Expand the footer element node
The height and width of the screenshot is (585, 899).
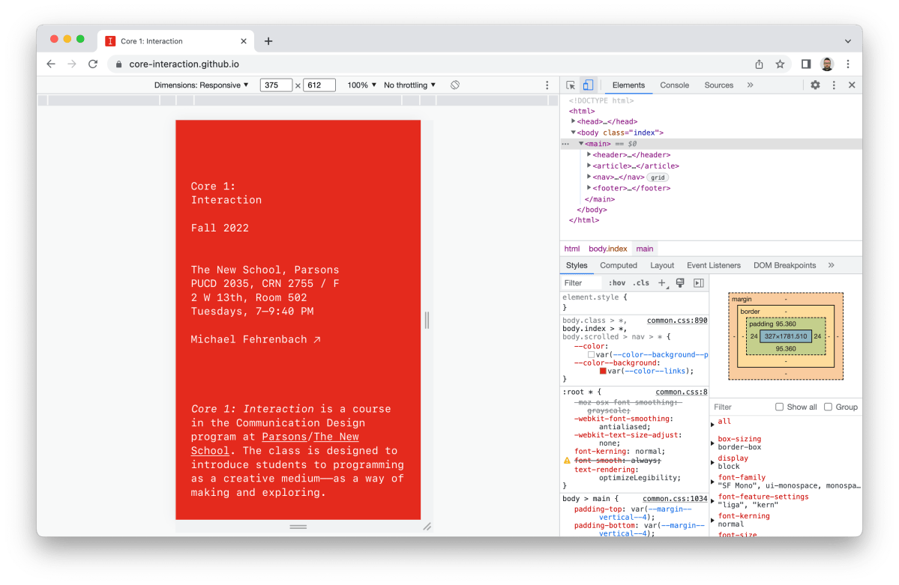589,188
